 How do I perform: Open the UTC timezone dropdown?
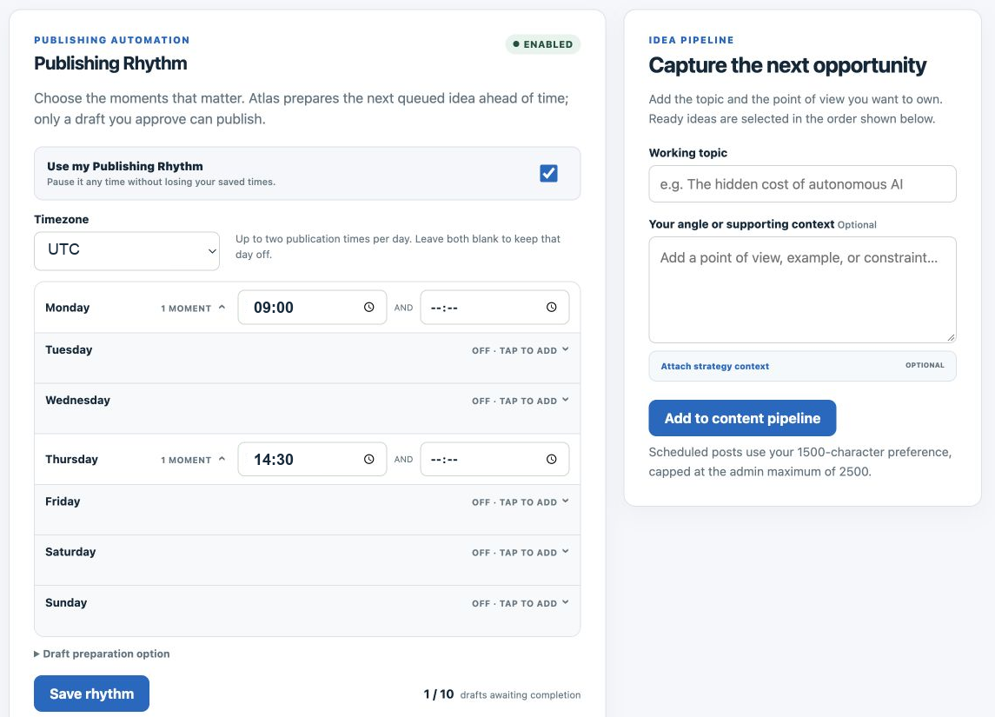tap(127, 250)
